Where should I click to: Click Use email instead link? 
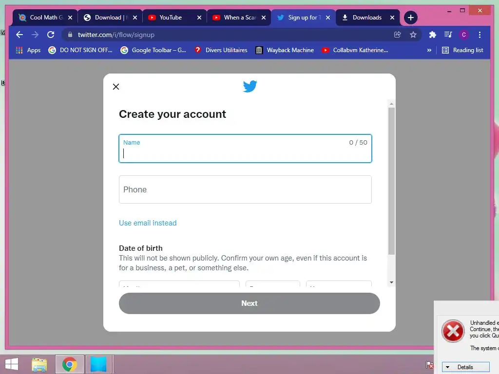(x=148, y=223)
